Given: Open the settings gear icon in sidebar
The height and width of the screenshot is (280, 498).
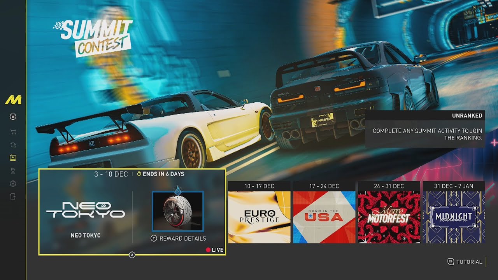Looking at the screenshot, I should coord(13,184).
